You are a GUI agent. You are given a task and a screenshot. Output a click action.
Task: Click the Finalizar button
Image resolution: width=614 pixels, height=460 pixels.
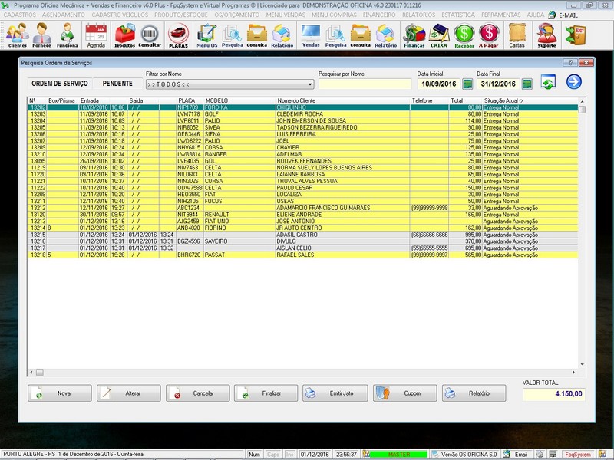pyautogui.click(x=266, y=393)
